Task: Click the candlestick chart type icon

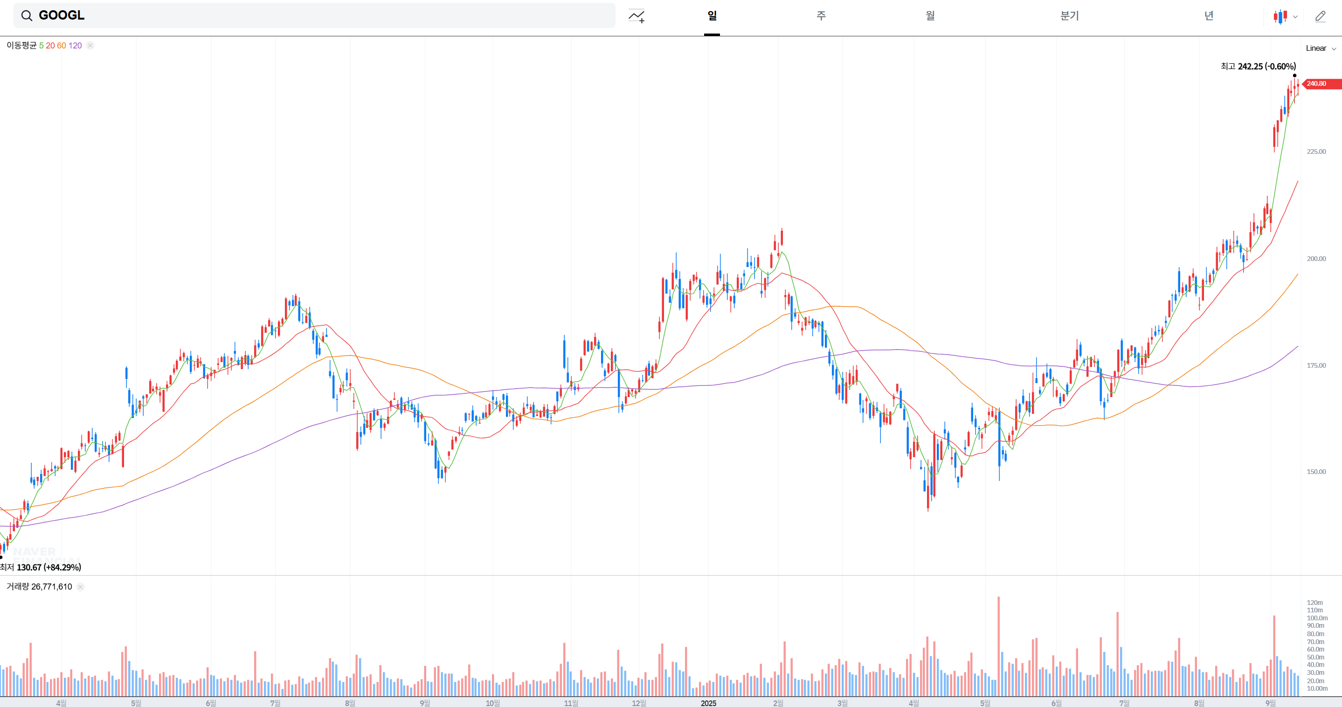Action: (x=1280, y=17)
